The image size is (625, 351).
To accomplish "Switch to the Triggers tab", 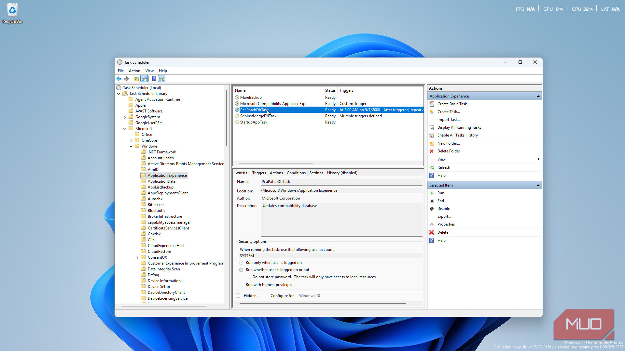I will point(259,173).
